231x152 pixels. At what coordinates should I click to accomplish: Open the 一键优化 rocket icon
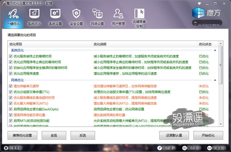coord(13,14)
